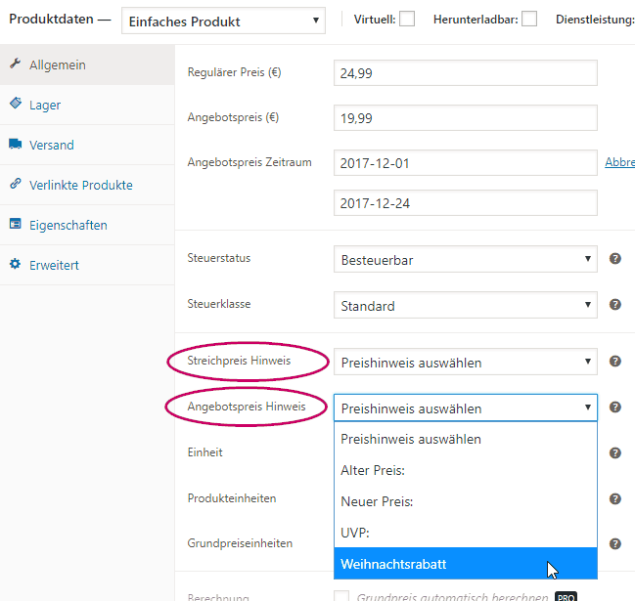This screenshot has height=601, width=635.
Task: Click the Angebotspreis Zeitraum label
Action: pos(249,162)
